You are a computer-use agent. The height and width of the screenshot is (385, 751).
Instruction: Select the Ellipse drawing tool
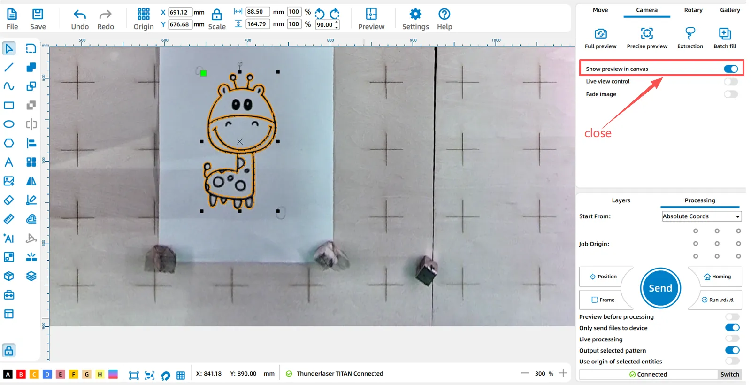tap(9, 124)
